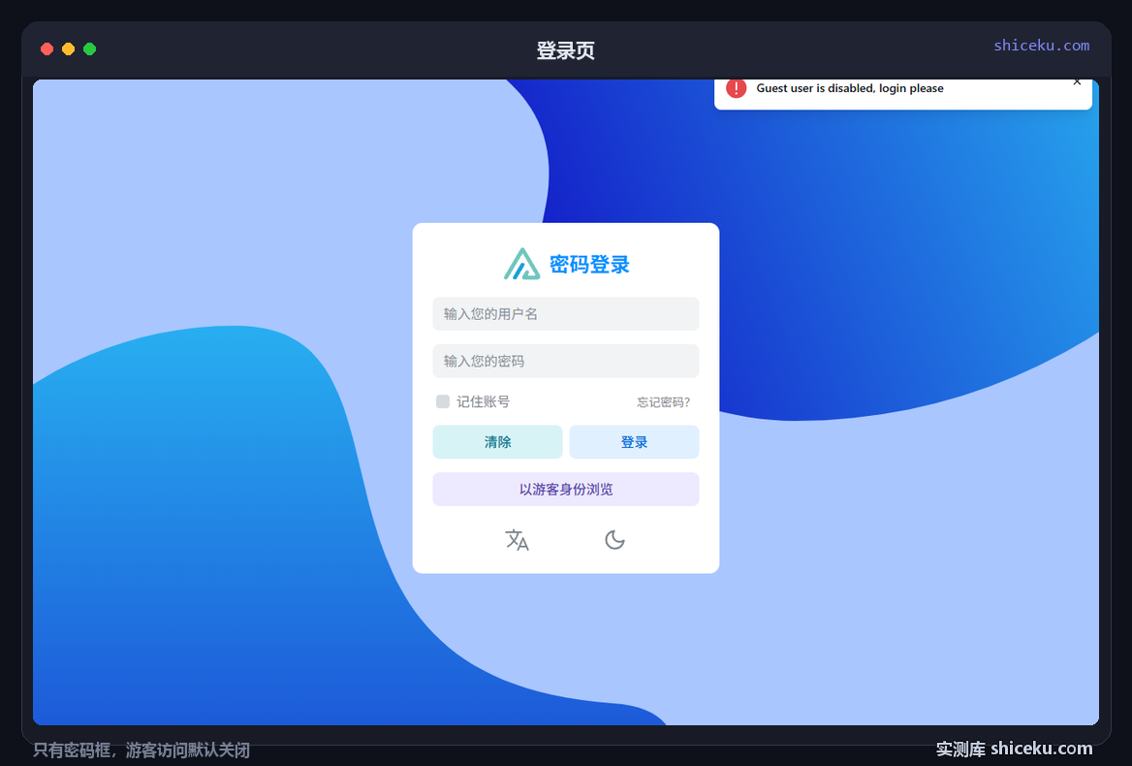
Task: Click the 密码登录 heading text
Action: point(589,265)
